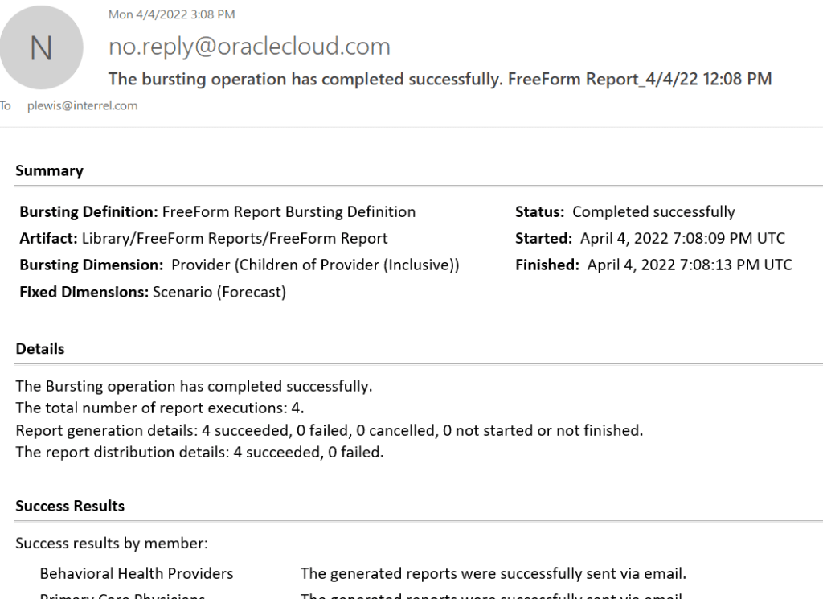Click the sender avatar circle with N

41,47
